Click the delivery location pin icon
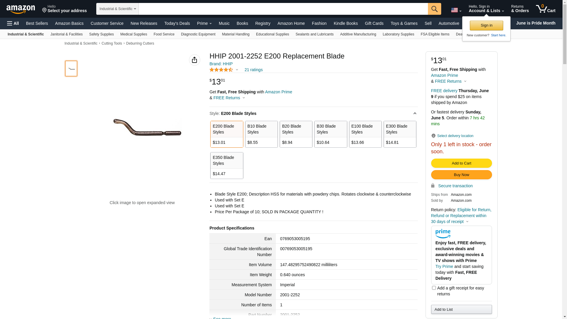The height and width of the screenshot is (319, 567). (x=433, y=136)
